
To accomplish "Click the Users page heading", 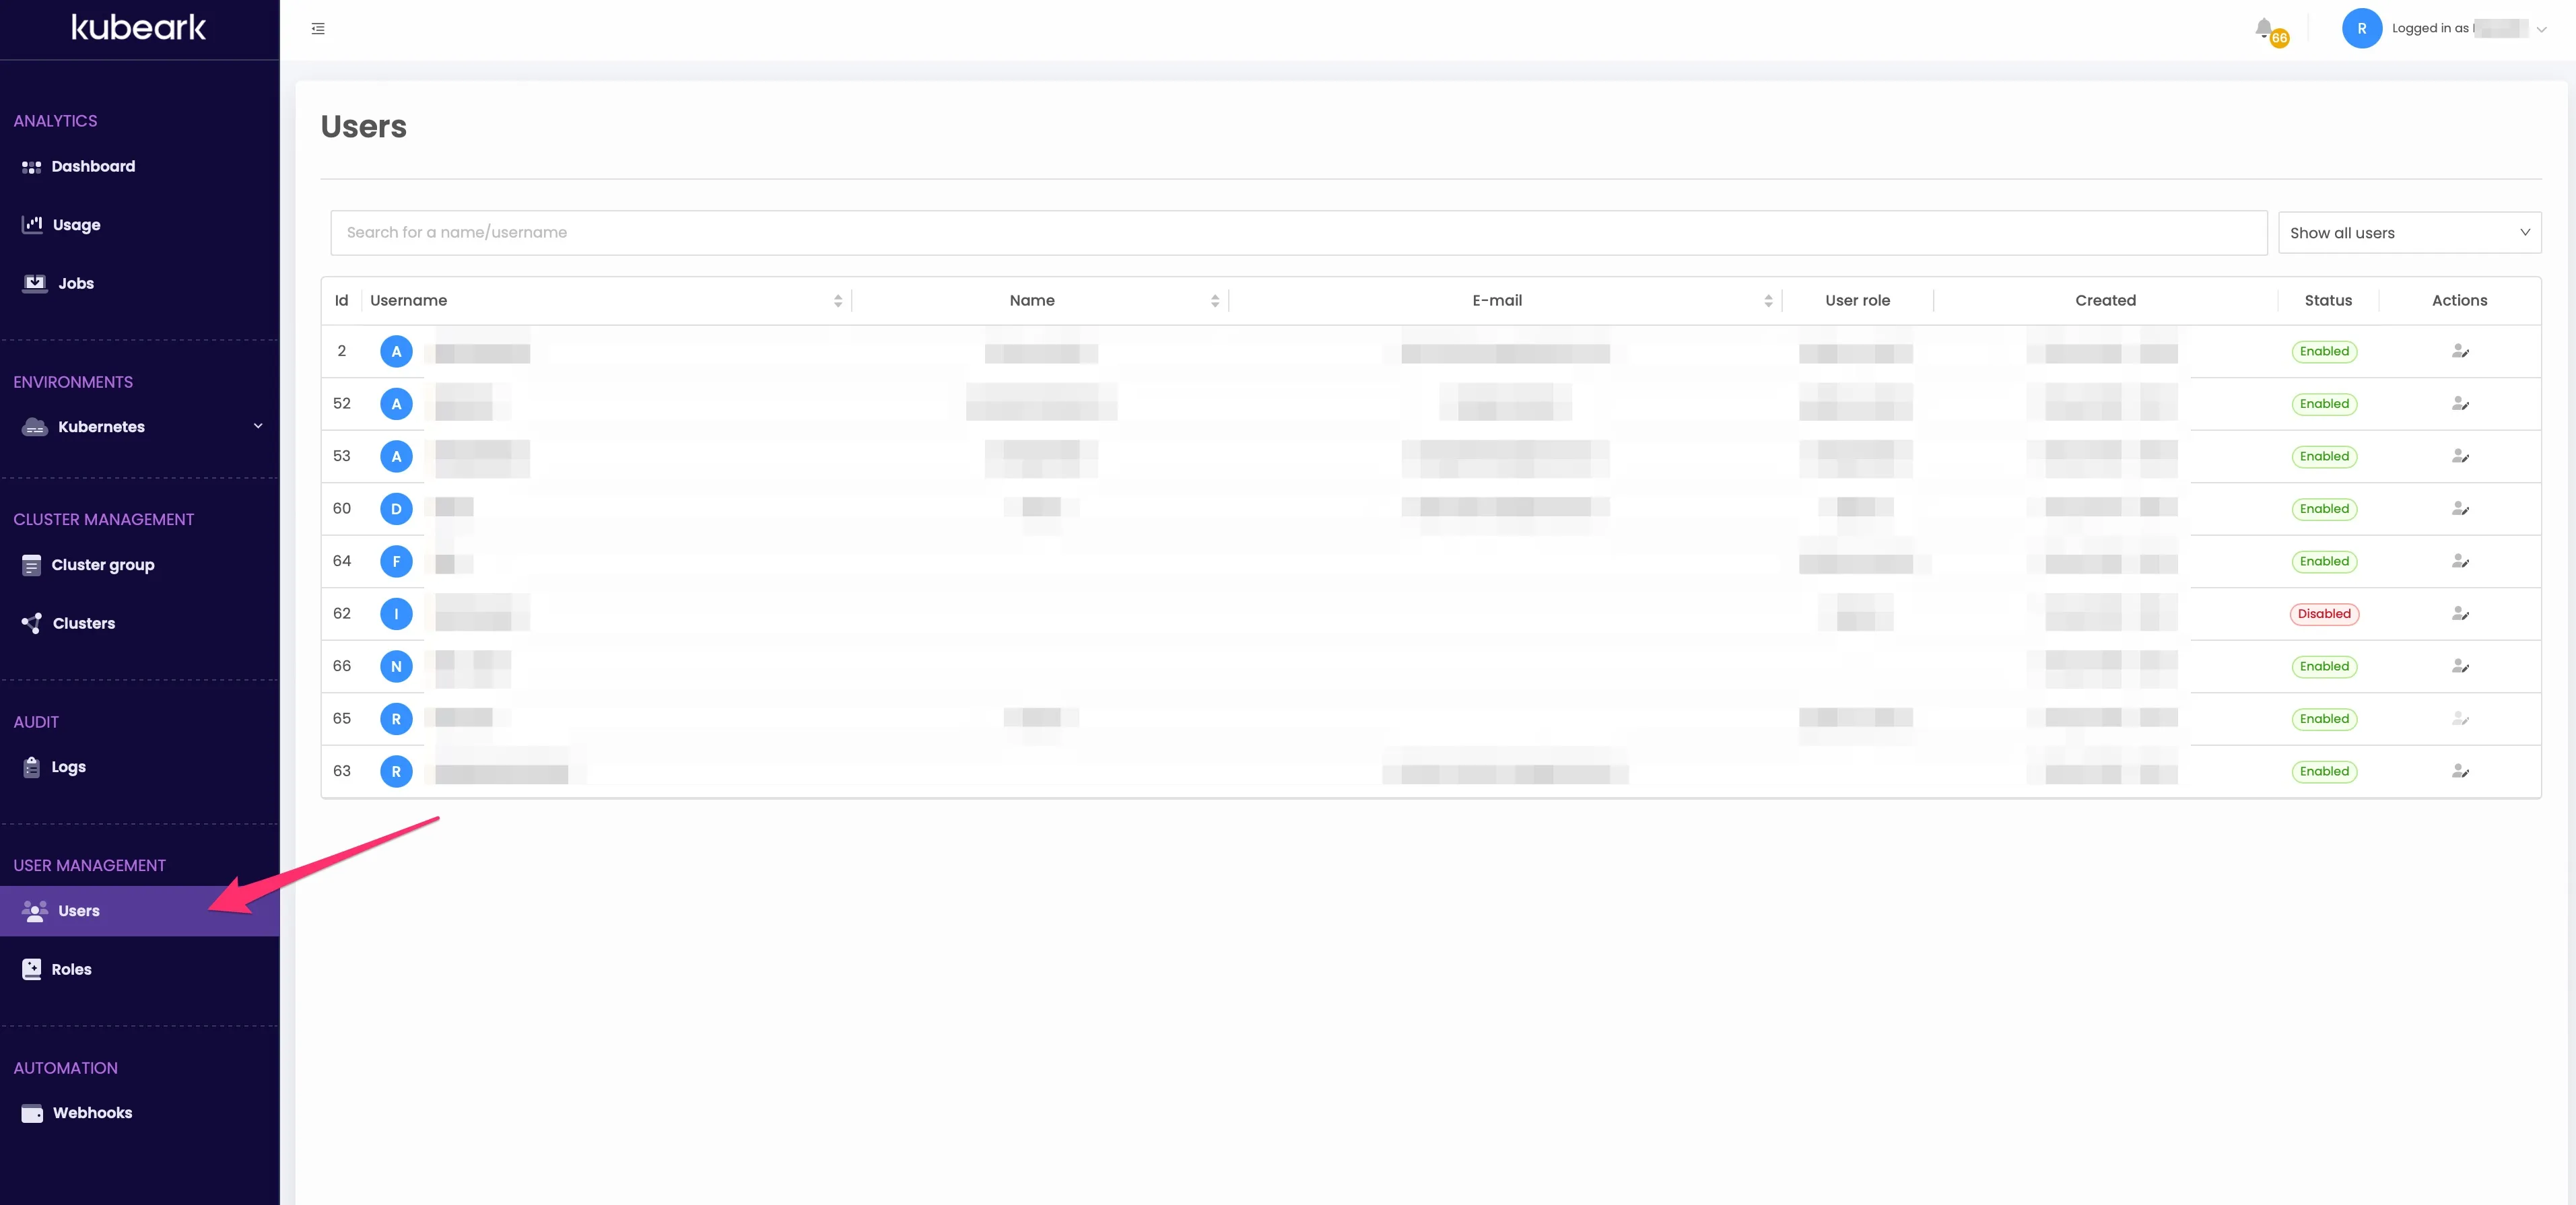I will coord(364,127).
